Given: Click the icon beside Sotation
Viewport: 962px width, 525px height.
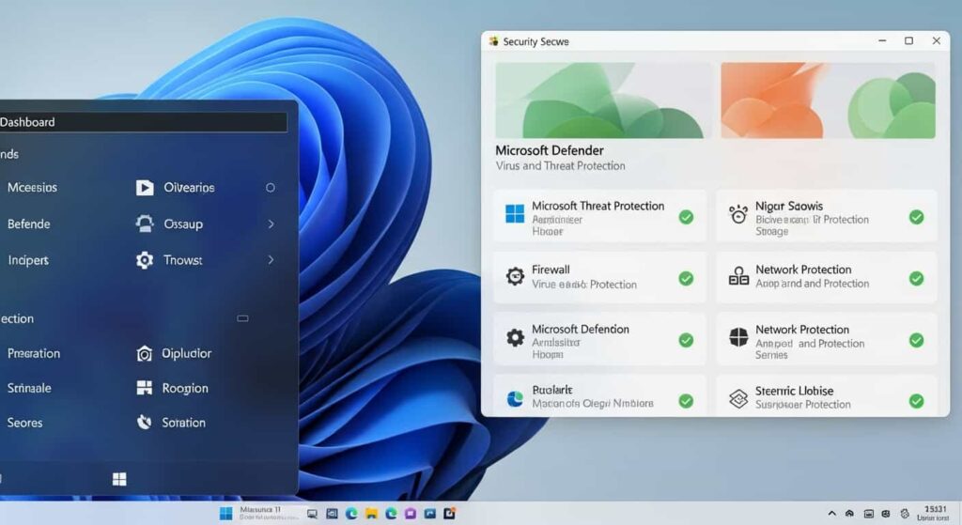Looking at the screenshot, I should (x=144, y=422).
